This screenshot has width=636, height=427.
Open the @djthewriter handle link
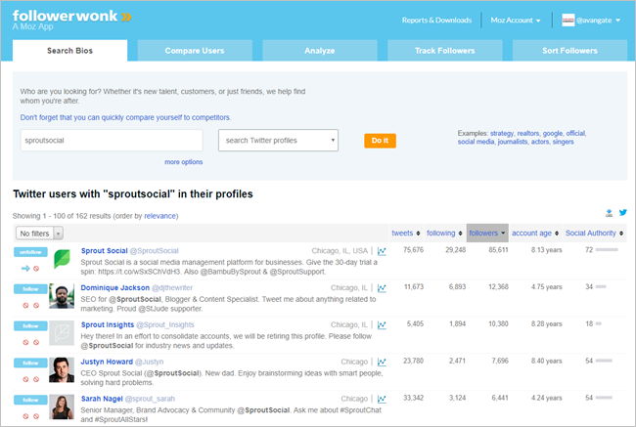[x=172, y=287]
